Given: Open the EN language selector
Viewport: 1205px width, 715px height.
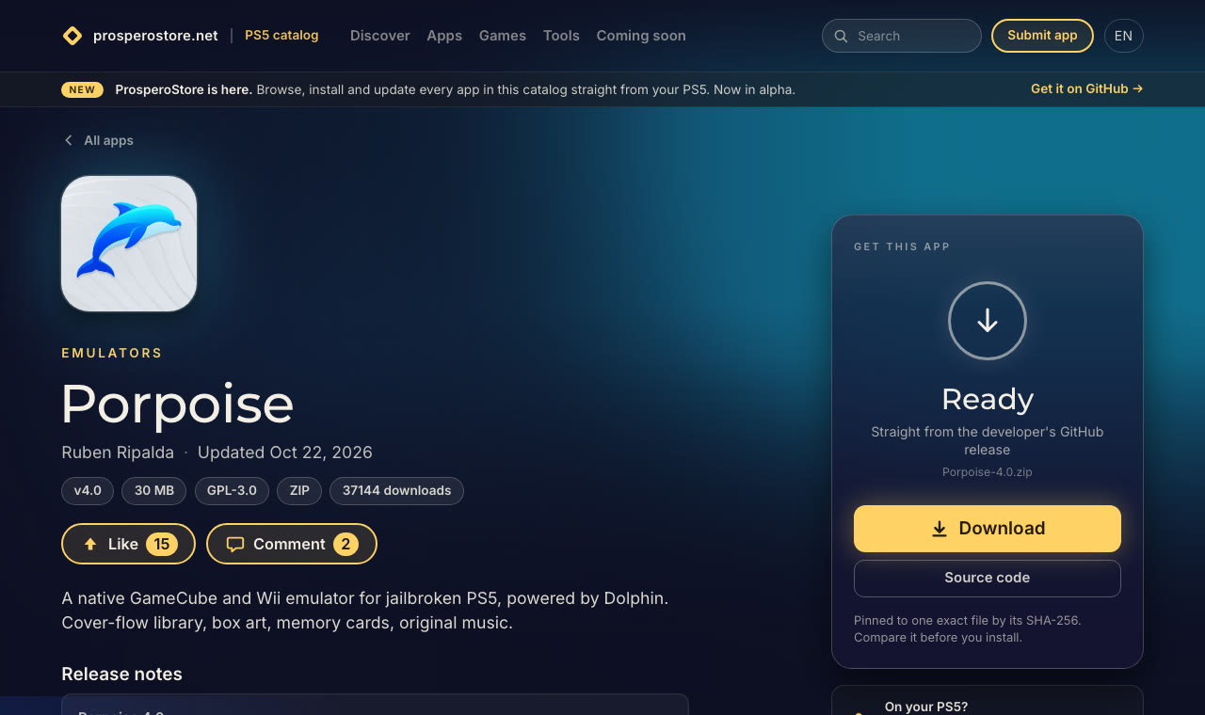Looking at the screenshot, I should (1124, 36).
